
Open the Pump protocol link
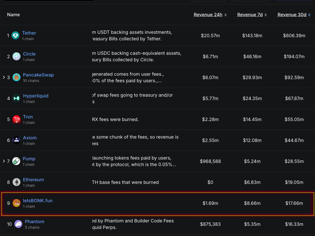[29, 159]
